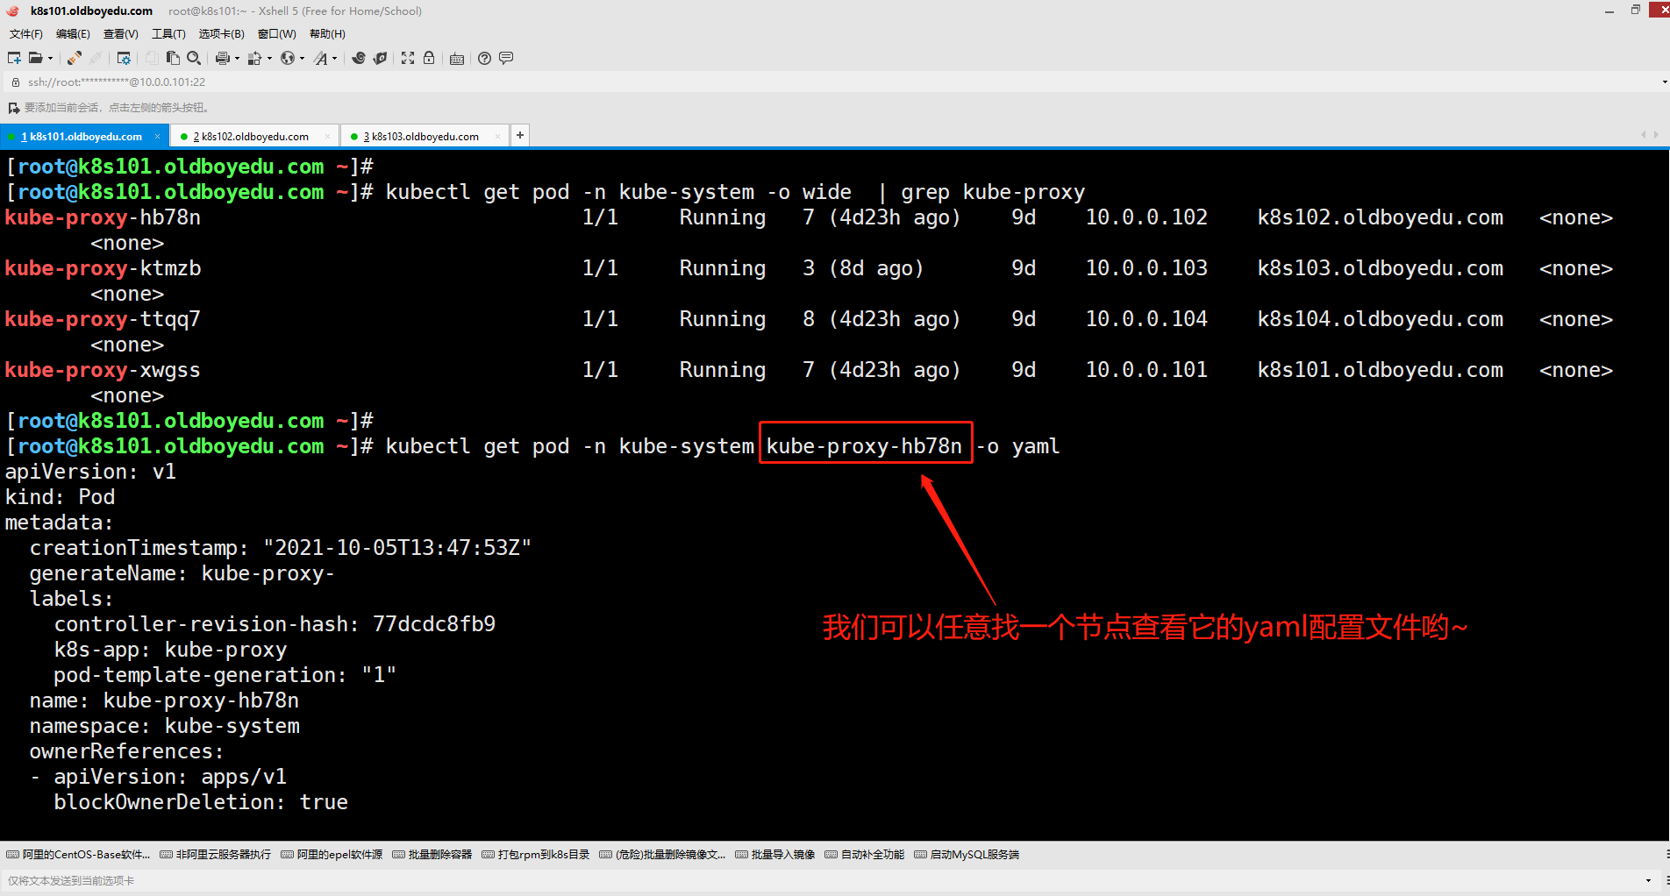This screenshot has width=1670, height=896.
Task: Click the add new tab plus button
Action: pyautogui.click(x=520, y=135)
